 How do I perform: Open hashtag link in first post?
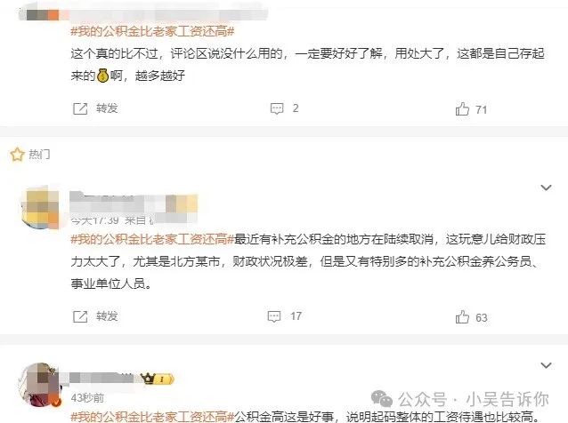tap(152, 31)
